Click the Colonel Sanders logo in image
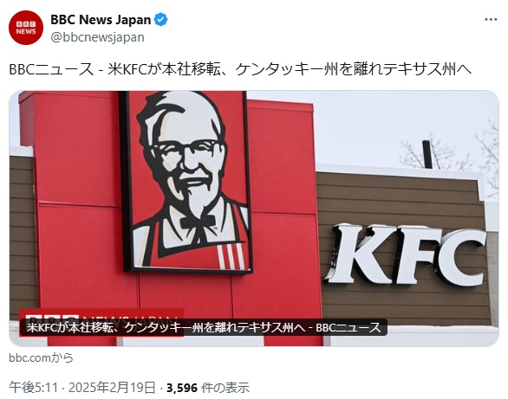The image size is (508, 399). tap(186, 181)
